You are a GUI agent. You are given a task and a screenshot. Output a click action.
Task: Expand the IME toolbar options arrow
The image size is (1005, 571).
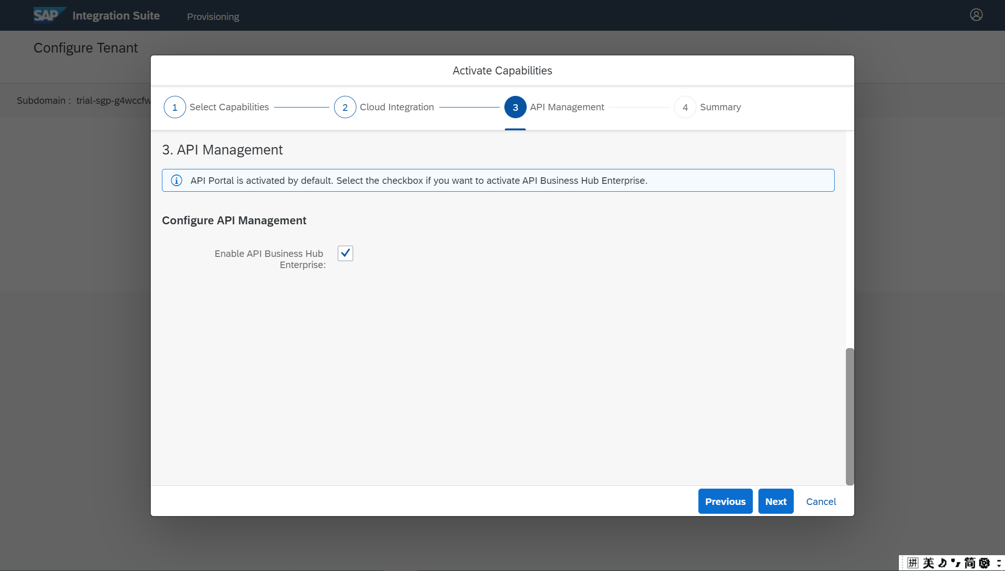[998, 563]
